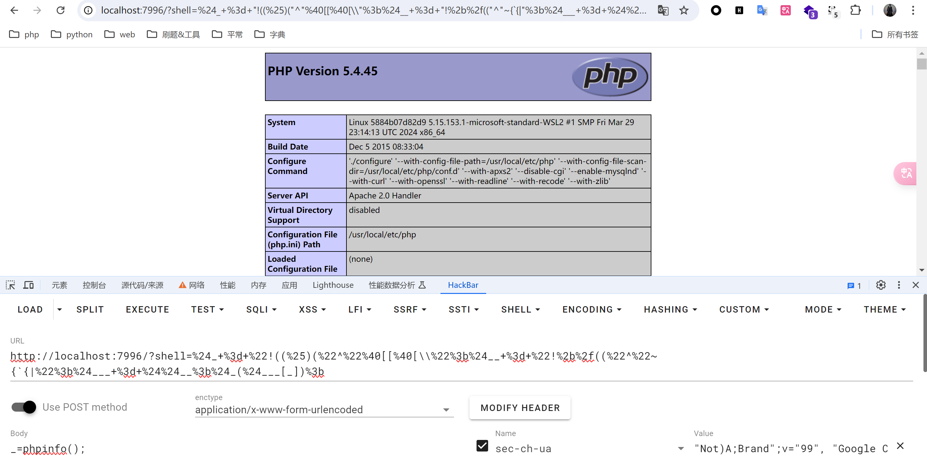Reload the current page
The height and width of the screenshot is (456, 927).
[x=61, y=10]
